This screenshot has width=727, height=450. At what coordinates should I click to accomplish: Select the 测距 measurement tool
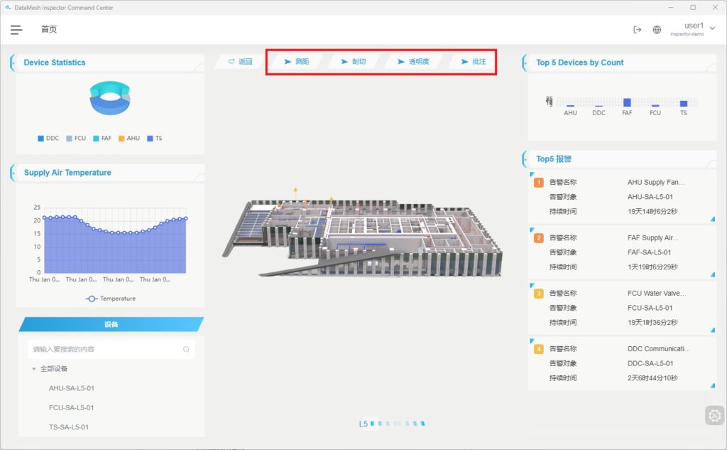point(297,62)
